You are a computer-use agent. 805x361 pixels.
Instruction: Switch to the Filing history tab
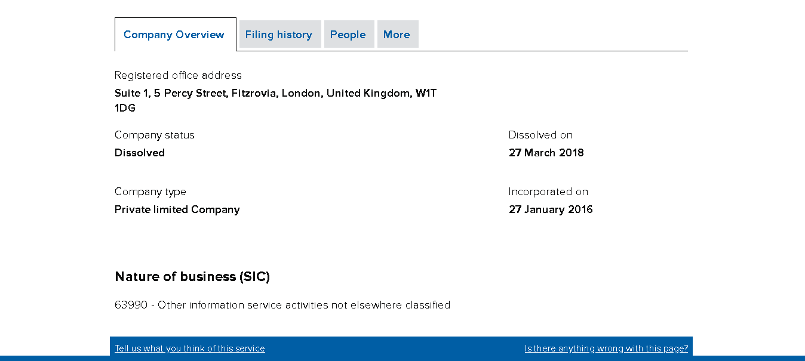[x=279, y=35]
